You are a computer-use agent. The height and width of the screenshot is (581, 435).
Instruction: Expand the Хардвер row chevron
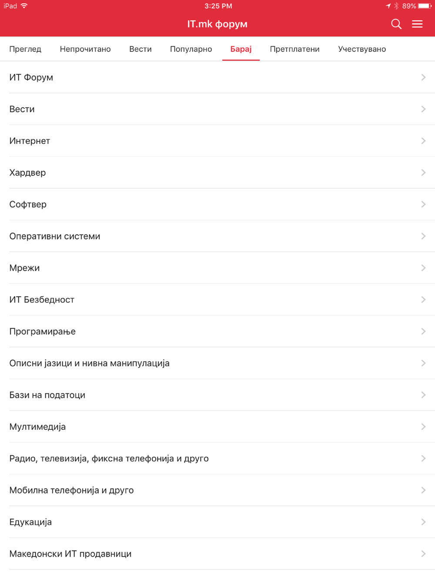click(423, 172)
